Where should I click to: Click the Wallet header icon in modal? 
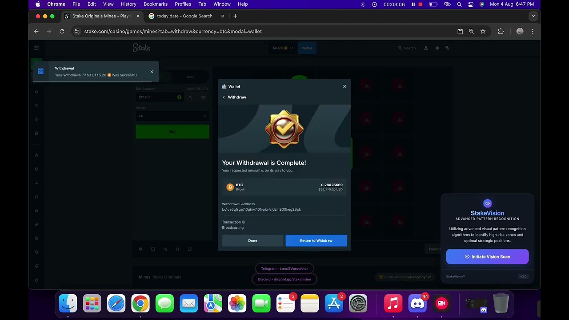point(224,86)
